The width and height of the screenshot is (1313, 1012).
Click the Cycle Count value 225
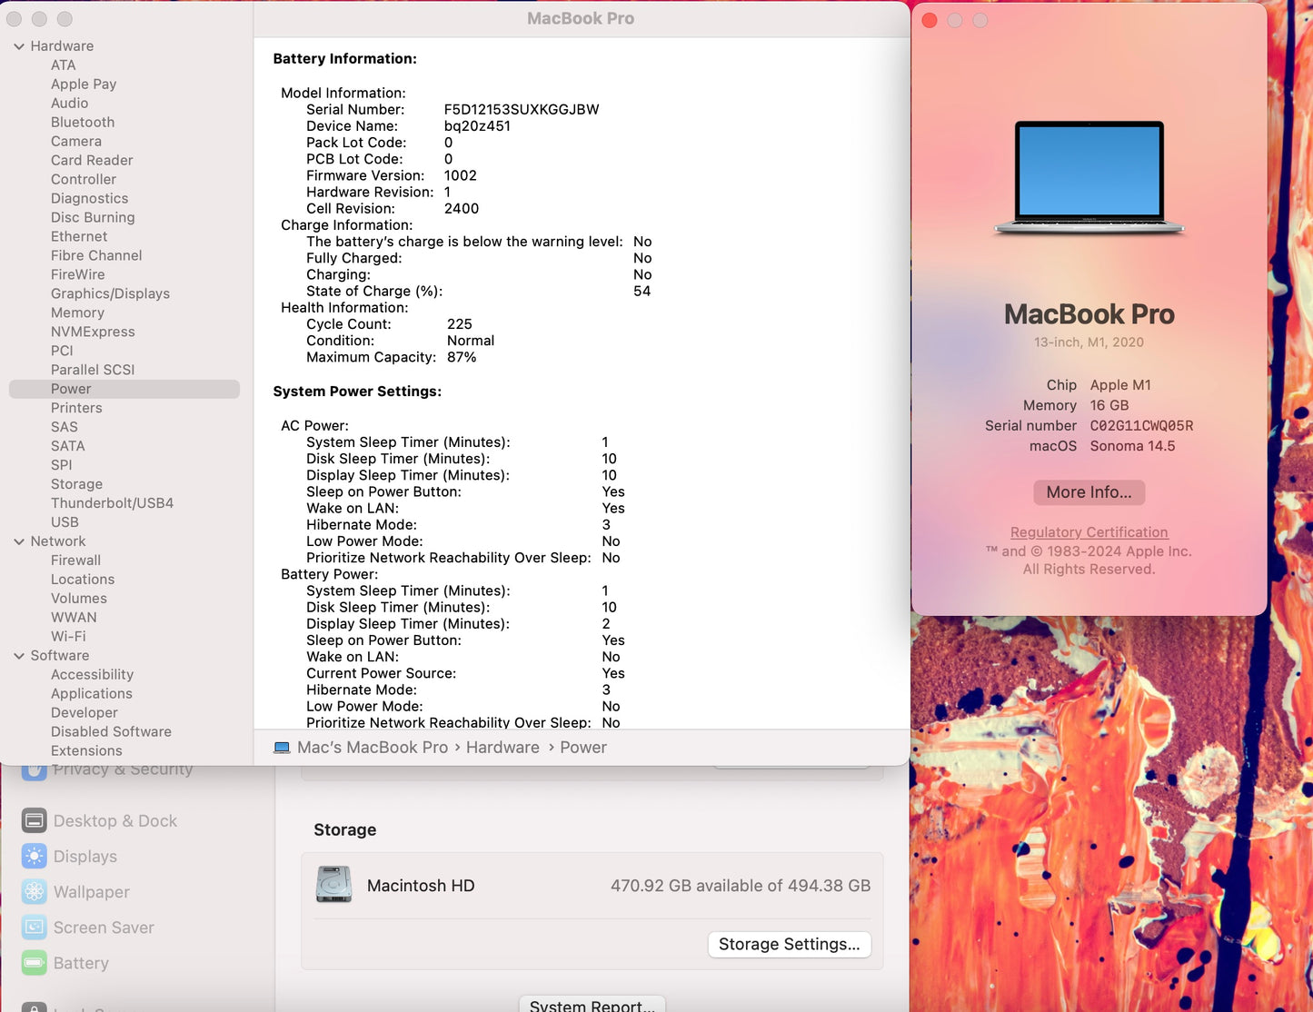click(x=460, y=324)
